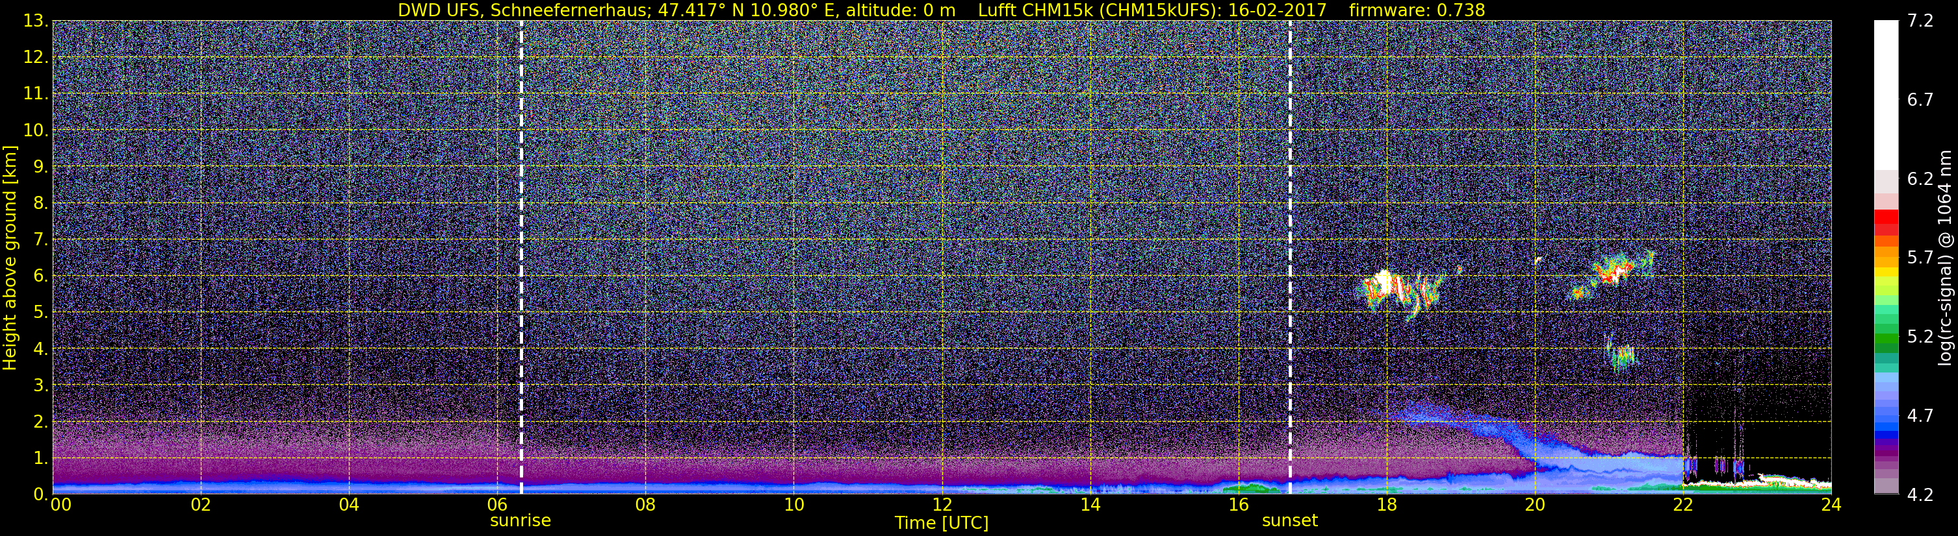Click colorbar value '5.7'
This screenshot has width=1958, height=536.
[1920, 258]
